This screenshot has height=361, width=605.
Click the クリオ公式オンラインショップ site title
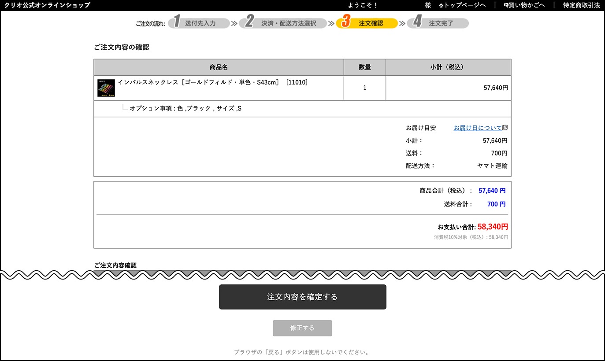47,5
